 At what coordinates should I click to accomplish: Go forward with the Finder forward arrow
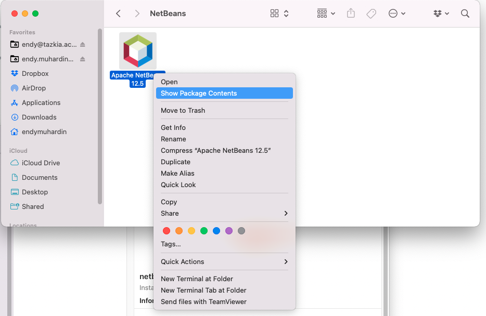tap(137, 14)
